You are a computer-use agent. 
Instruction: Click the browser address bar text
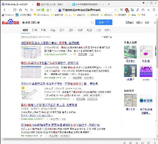[x=81, y=10]
